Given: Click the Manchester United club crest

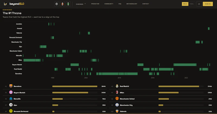Looking at the screenshot, I should pos(117,98).
